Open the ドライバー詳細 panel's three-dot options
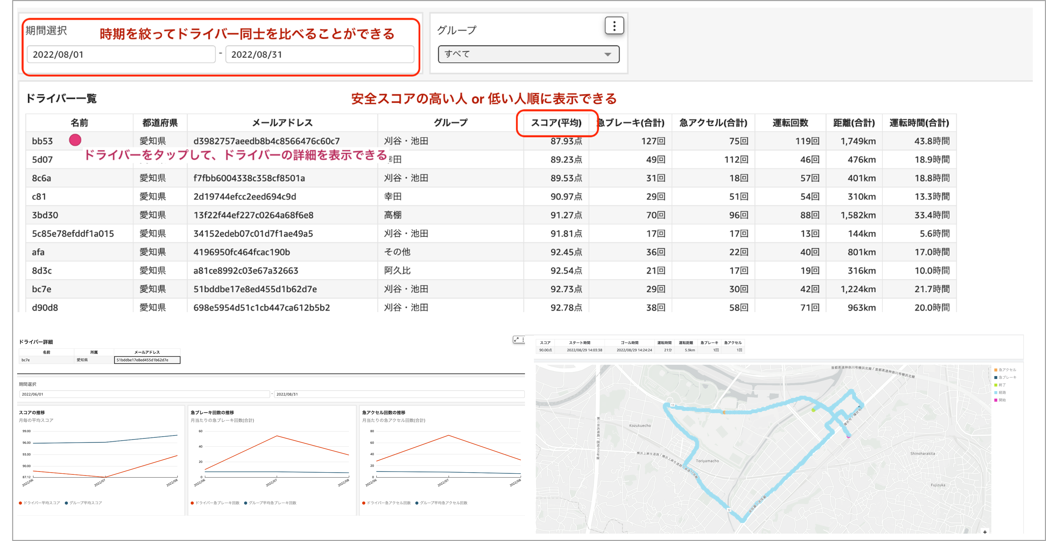 pyautogui.click(x=523, y=339)
